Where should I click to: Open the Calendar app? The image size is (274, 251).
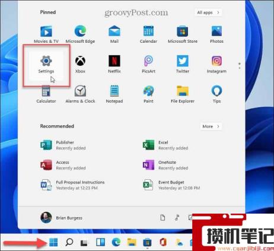[x=148, y=34]
